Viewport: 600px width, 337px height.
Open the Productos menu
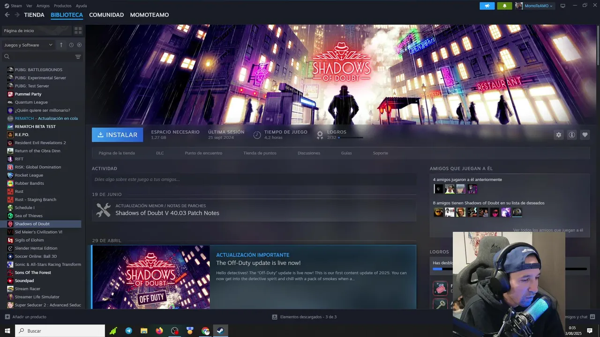63,6
